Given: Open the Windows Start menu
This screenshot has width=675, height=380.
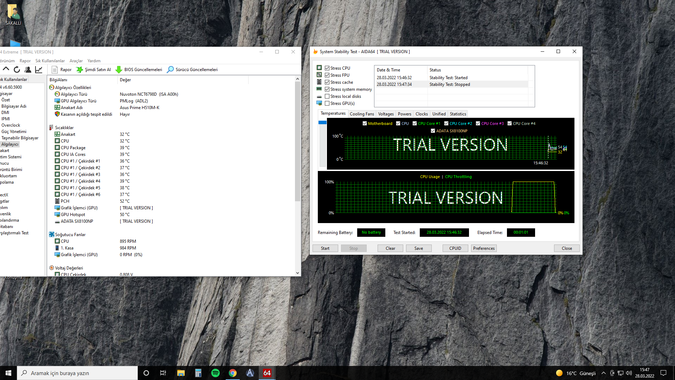Looking at the screenshot, I should tap(8, 373).
